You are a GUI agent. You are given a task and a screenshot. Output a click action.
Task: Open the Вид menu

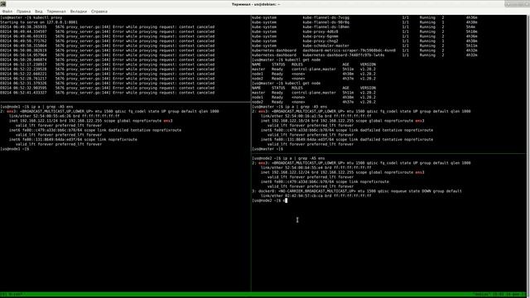pos(39,12)
